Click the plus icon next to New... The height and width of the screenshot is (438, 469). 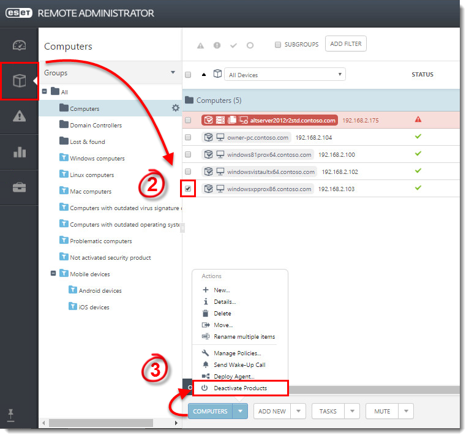click(206, 290)
